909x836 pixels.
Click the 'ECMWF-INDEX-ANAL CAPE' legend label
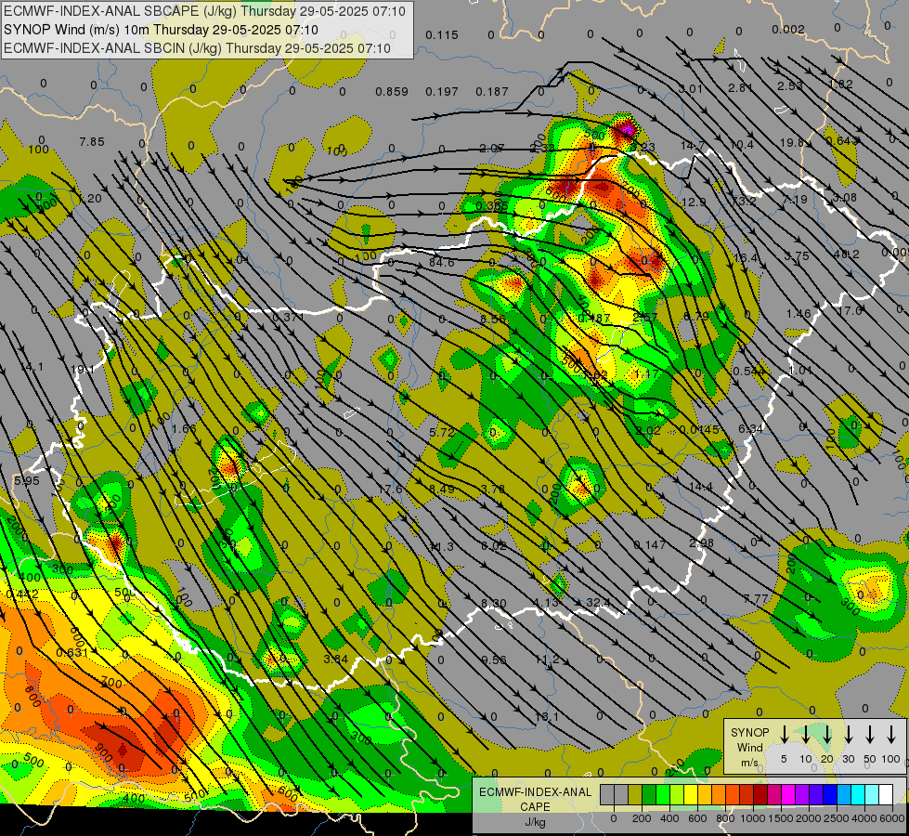(535, 799)
